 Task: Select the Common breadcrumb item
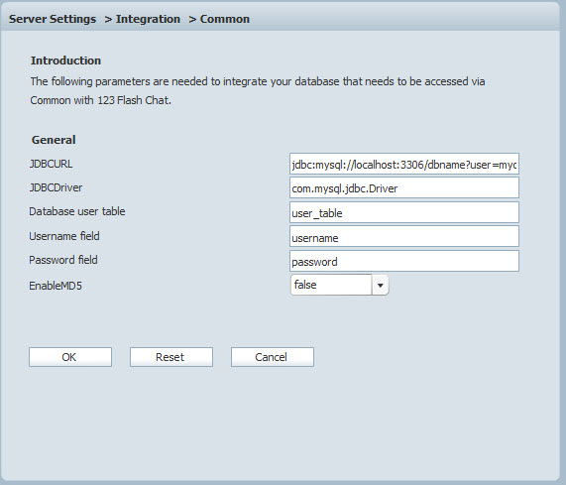(225, 19)
